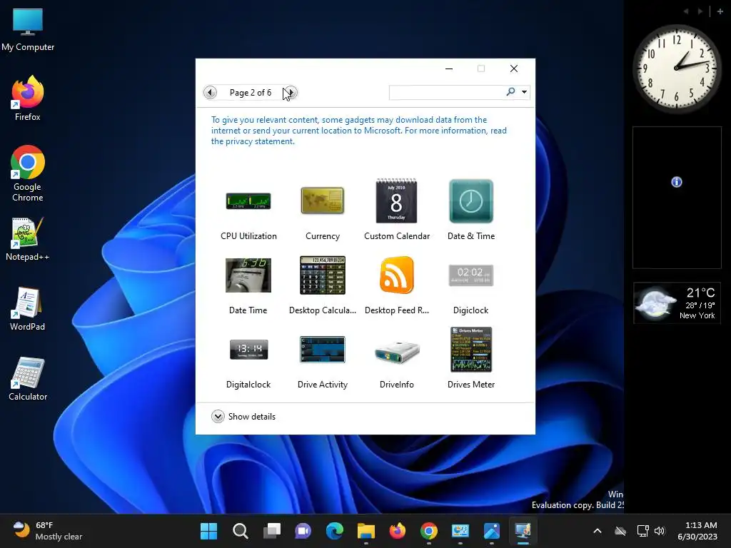The image size is (731, 548).
Task: Click the desktop gadgets taskbar icon
Action: [523, 531]
